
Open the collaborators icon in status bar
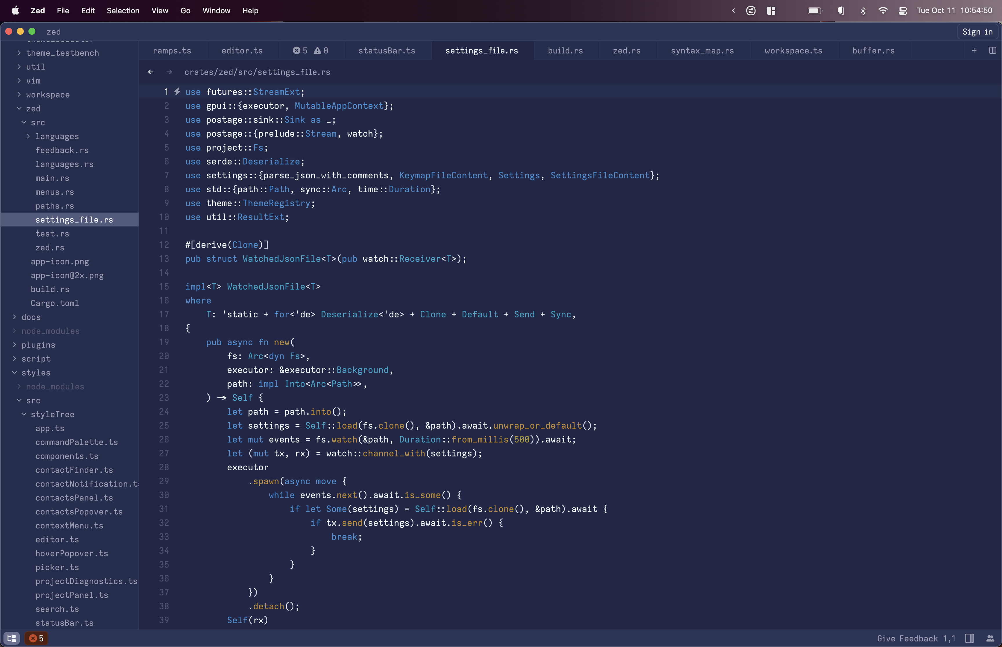click(x=991, y=638)
